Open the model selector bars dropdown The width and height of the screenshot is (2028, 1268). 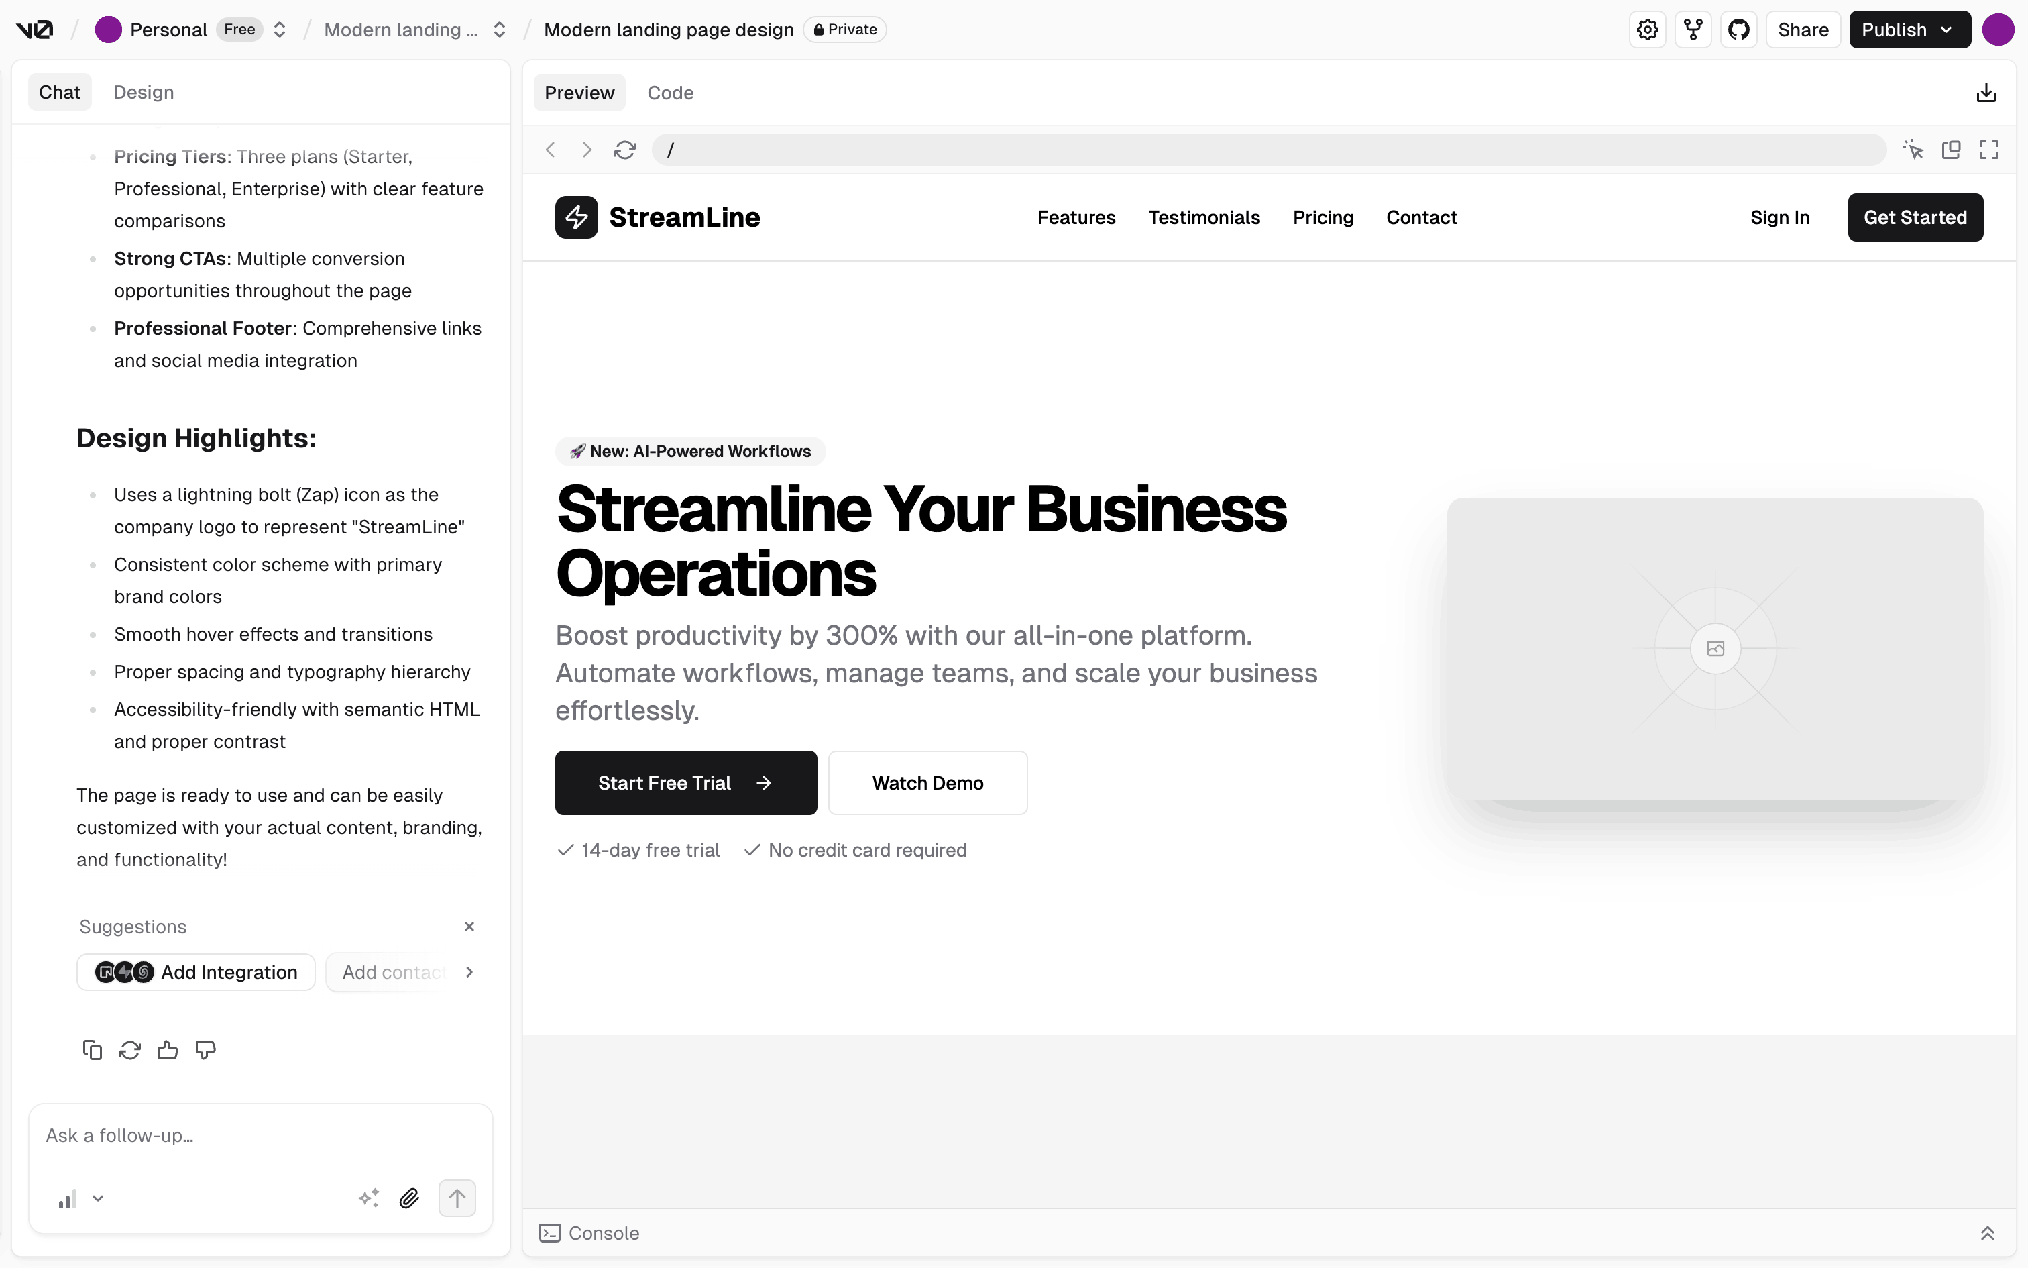pyautogui.click(x=80, y=1198)
